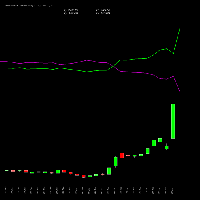Click the 22 Dec date label
Screen dimensions: 200x200
(x=31, y=190)
